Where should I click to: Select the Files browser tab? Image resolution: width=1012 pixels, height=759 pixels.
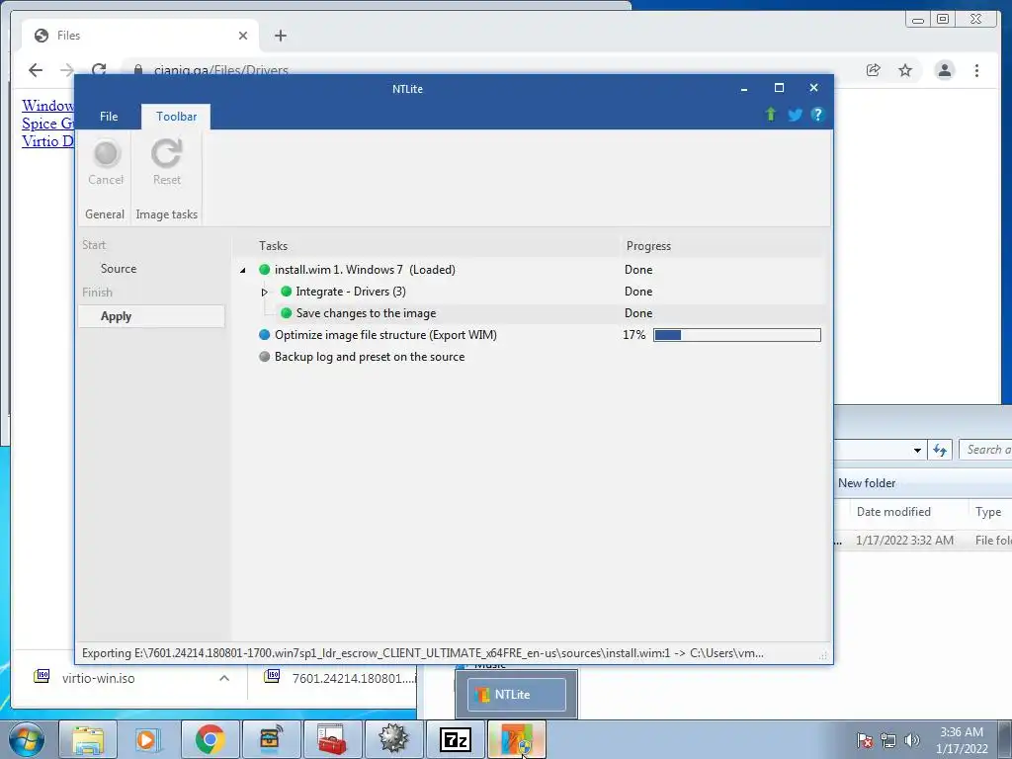(x=140, y=36)
